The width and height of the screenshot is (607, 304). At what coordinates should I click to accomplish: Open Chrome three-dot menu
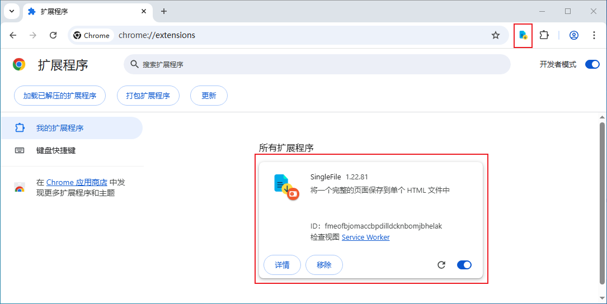pyautogui.click(x=594, y=35)
